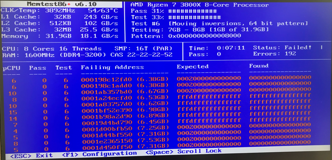The height and width of the screenshot is (160, 332).
Task: Click the Found column header
Action: (x=259, y=66)
